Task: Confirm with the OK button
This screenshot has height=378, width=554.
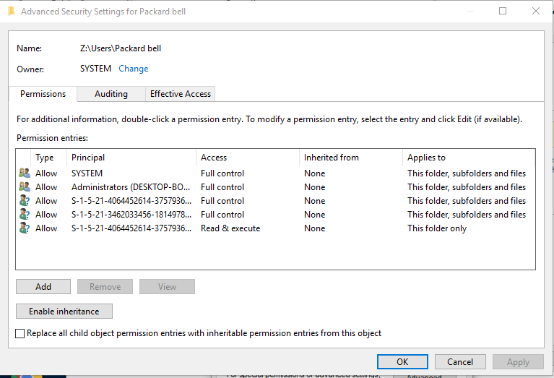Action: 402,362
